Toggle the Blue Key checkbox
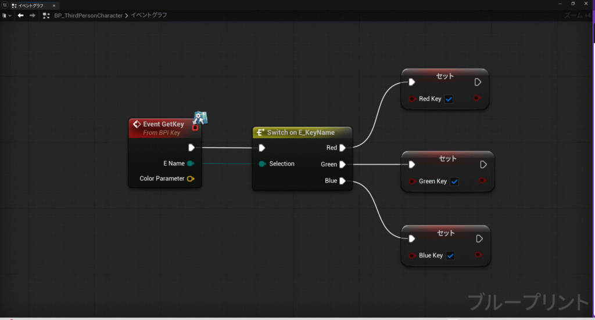595x320 pixels. tap(450, 256)
